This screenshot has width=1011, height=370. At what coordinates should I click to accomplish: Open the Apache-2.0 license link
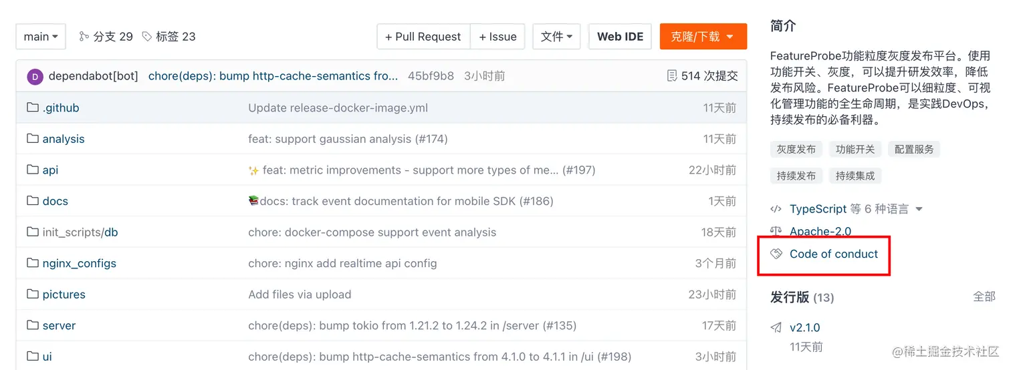tap(820, 232)
